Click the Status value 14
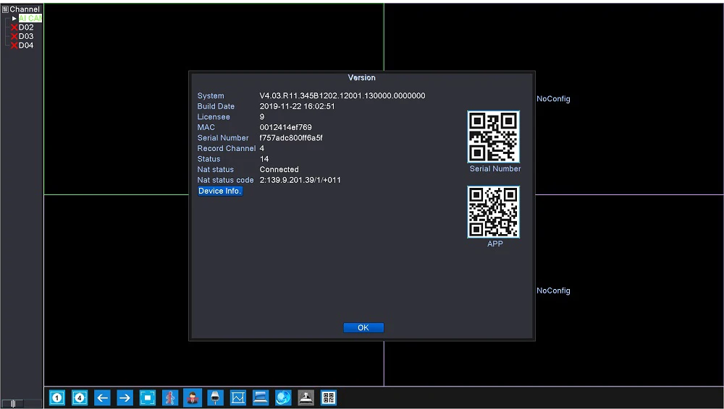The image size is (724, 409). point(264,159)
